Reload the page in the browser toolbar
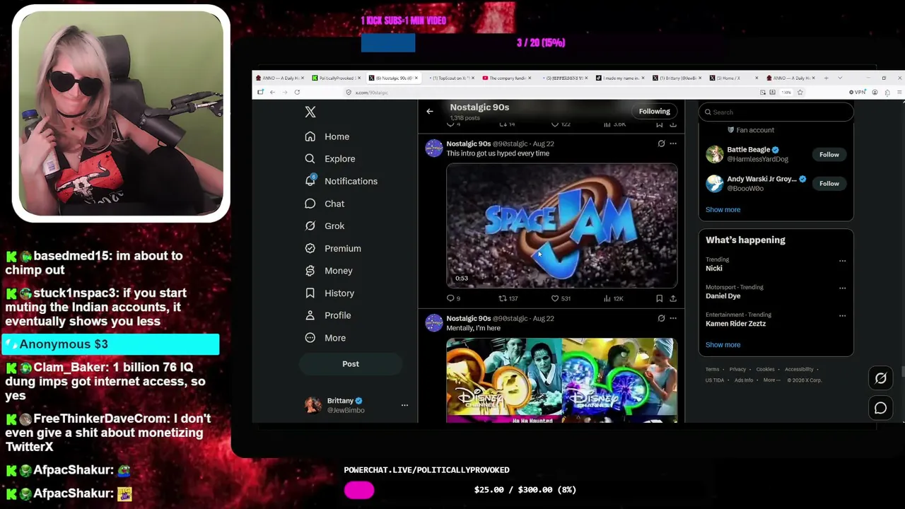Screen dimensions: 905x509 (x=297, y=92)
